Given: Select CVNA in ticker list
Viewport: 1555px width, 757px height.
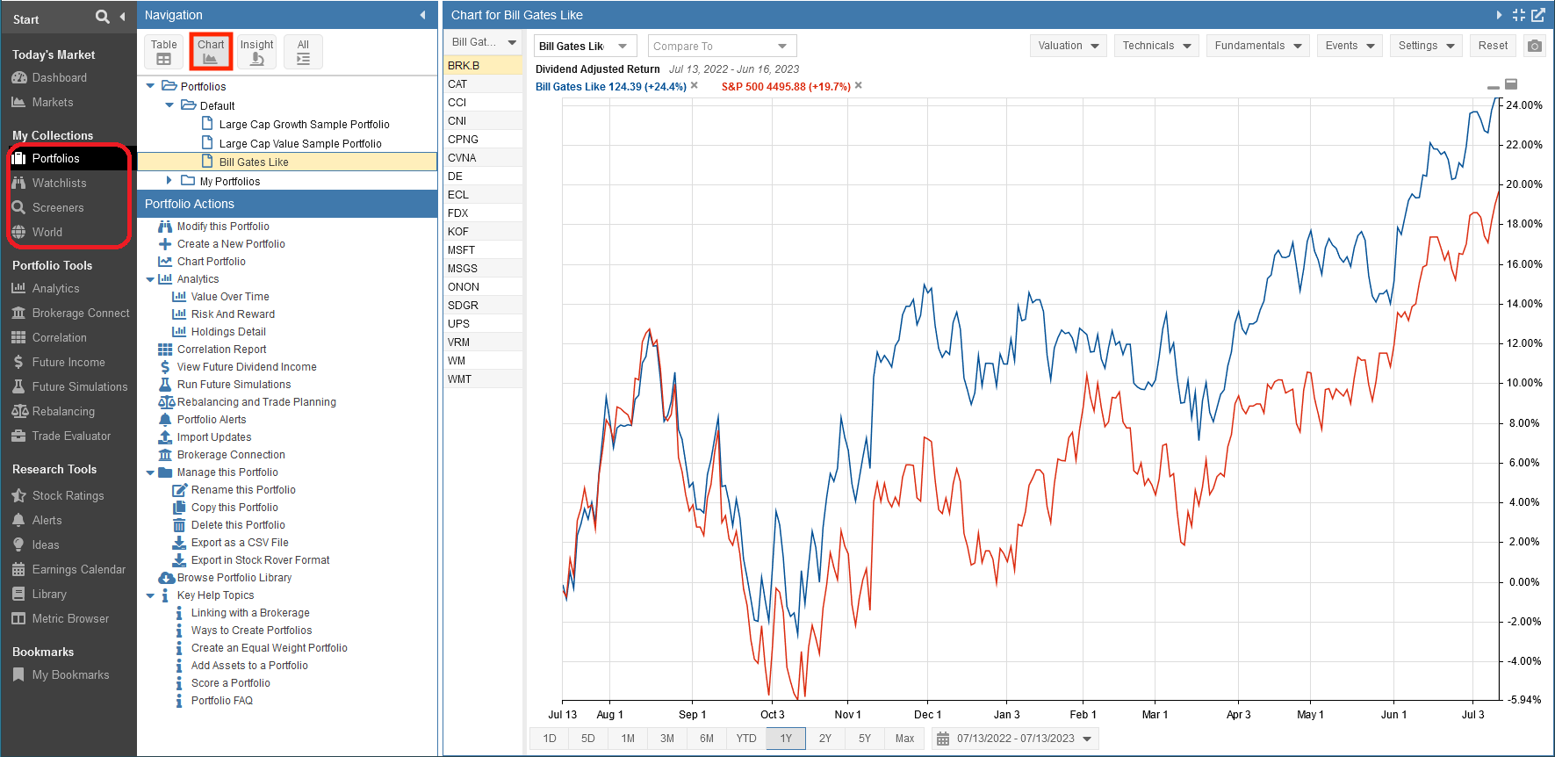Looking at the screenshot, I should 483,158.
